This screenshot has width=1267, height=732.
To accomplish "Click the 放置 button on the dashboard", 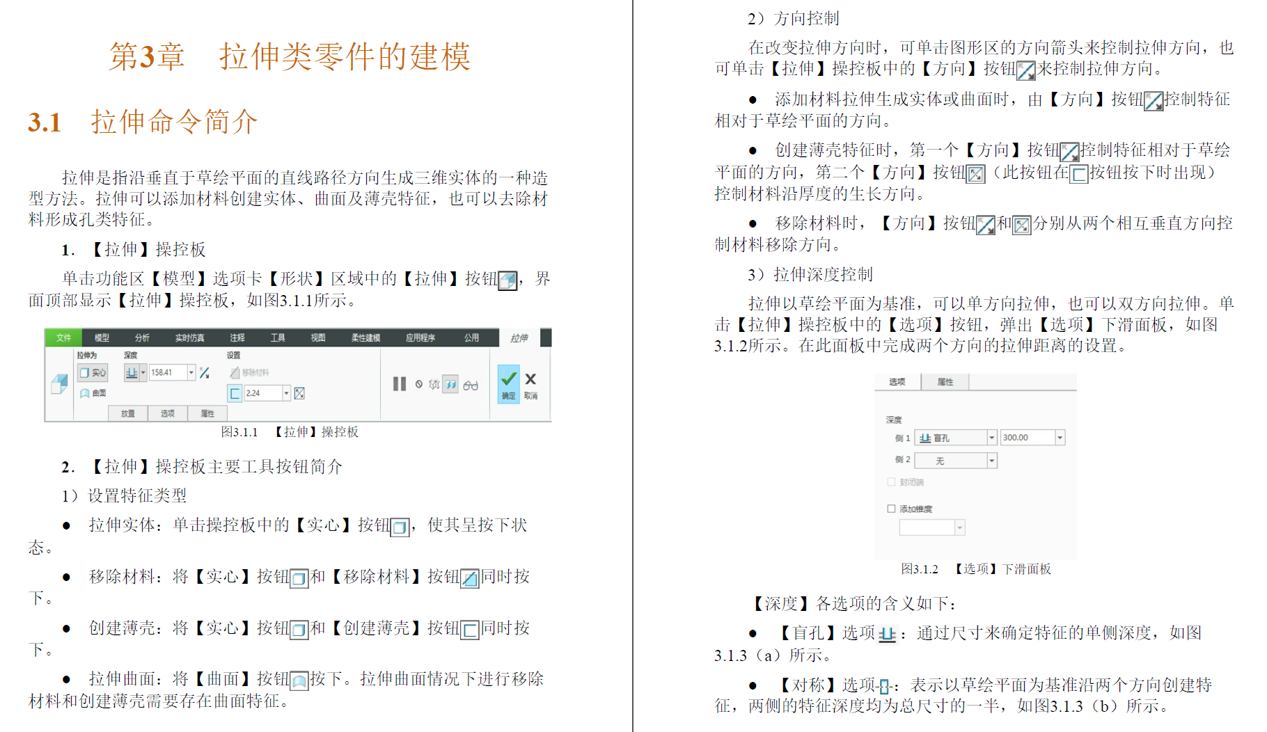I will point(128,413).
